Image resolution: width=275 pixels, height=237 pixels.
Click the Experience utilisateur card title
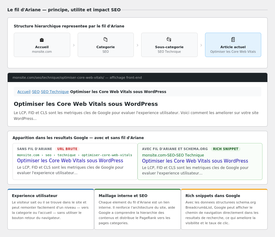[x=35, y=196]
